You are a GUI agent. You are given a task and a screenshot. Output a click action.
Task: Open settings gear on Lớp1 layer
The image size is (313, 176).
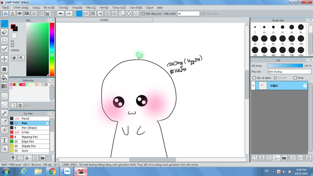(x=305, y=86)
